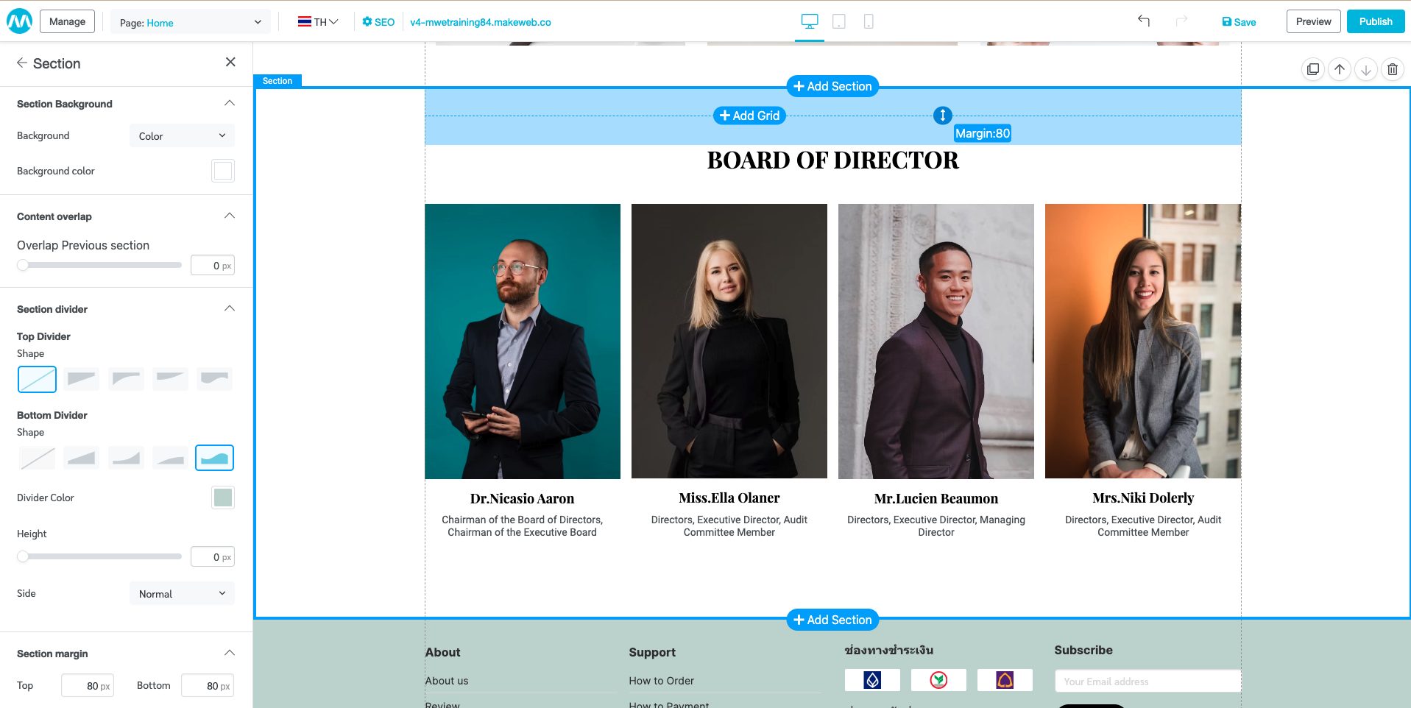
Task: Delete the section with the trash icon
Action: (1392, 68)
